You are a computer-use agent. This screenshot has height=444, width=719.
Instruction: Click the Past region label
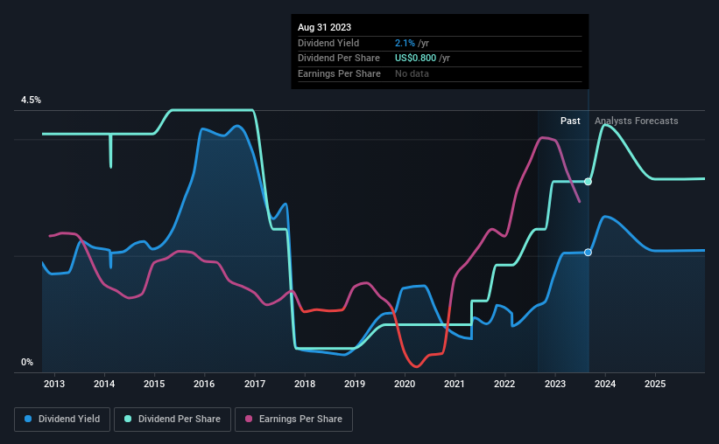click(570, 121)
